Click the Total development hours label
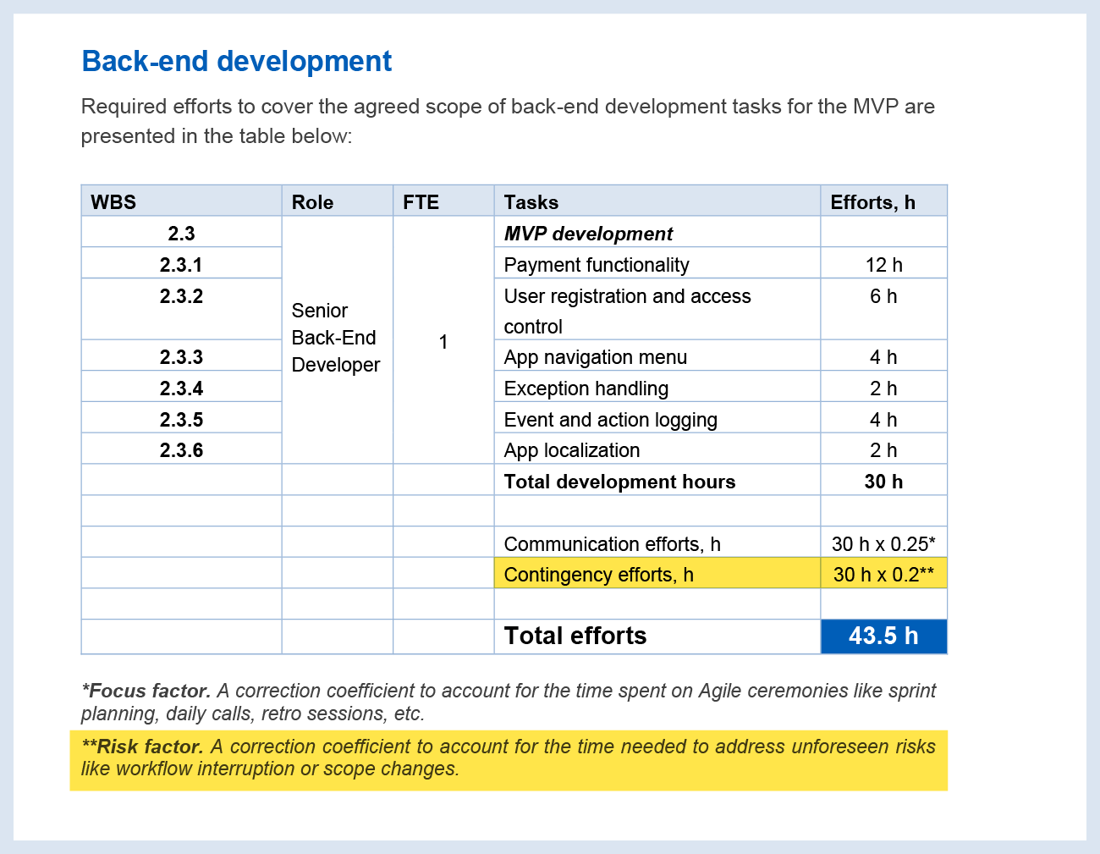The height and width of the screenshot is (854, 1100). coord(619,482)
